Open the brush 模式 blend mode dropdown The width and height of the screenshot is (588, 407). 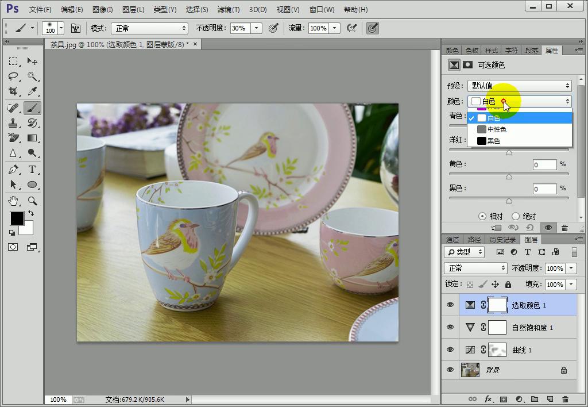point(149,28)
